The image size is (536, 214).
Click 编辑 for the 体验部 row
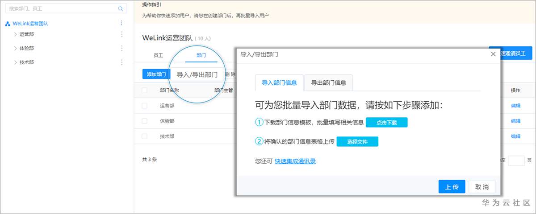(515, 121)
